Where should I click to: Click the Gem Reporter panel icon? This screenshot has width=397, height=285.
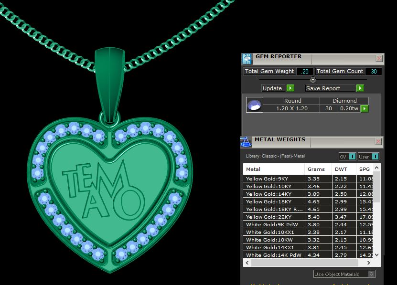point(247,59)
